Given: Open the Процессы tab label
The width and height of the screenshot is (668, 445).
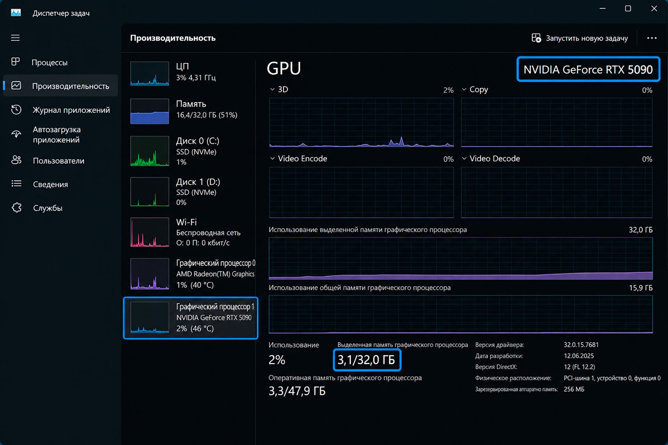Looking at the screenshot, I should click(49, 63).
